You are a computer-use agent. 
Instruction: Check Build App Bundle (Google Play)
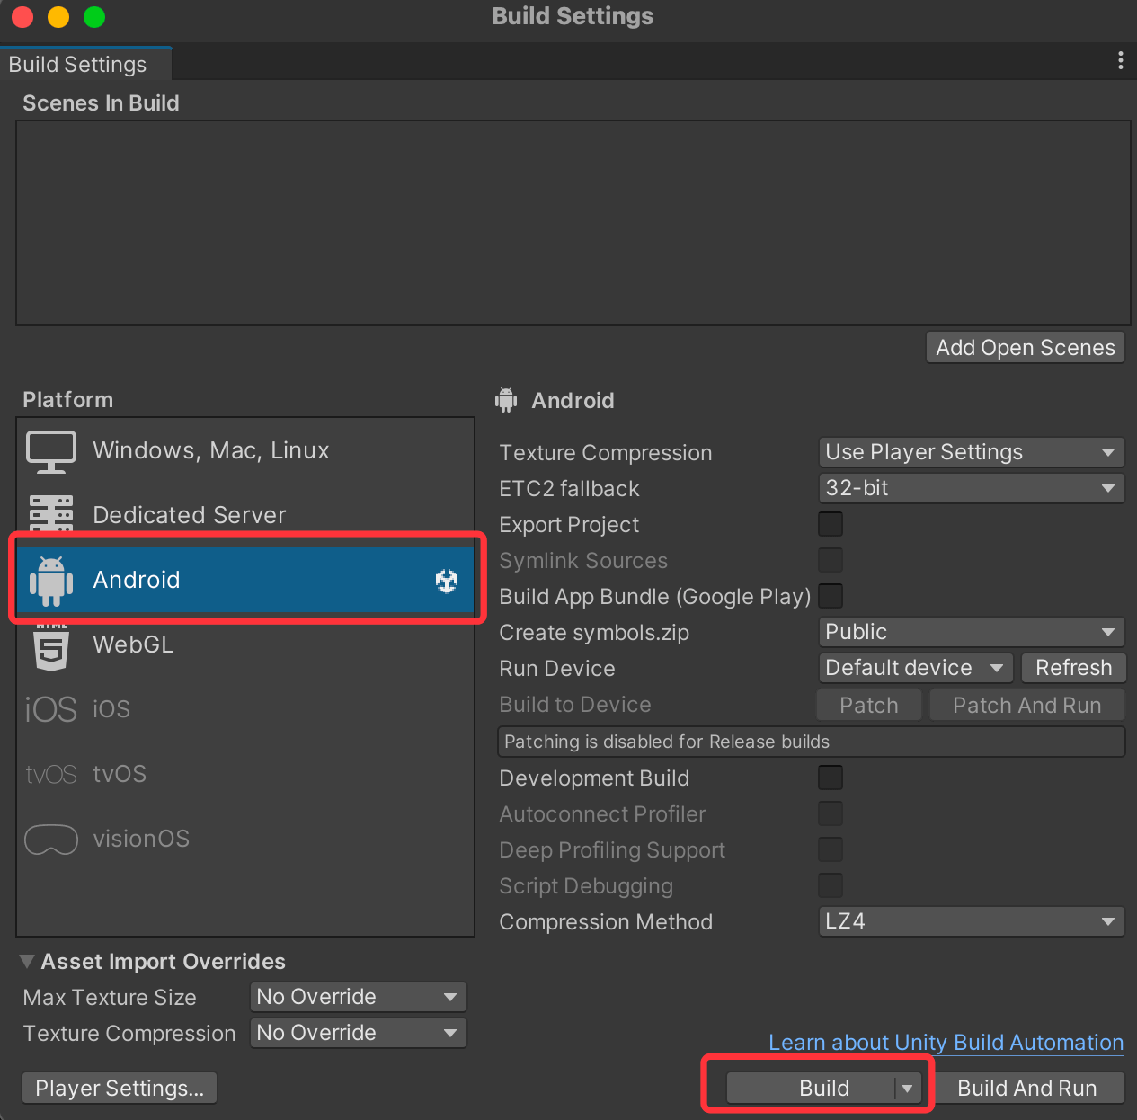pyautogui.click(x=831, y=596)
